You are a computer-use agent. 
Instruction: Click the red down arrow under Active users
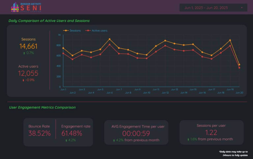pyautogui.click(x=23, y=80)
